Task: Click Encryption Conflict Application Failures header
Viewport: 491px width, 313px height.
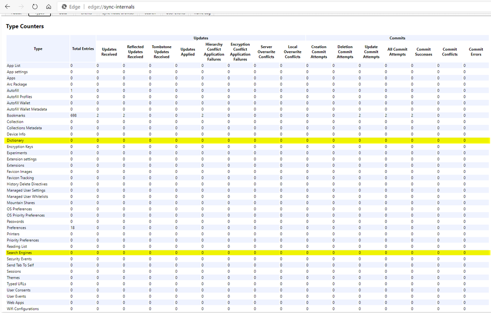Action: tap(240, 52)
